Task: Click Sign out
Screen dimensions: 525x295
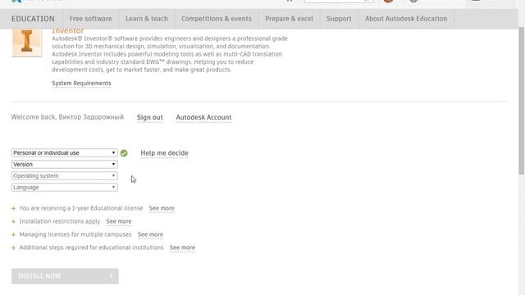Action: click(x=149, y=117)
